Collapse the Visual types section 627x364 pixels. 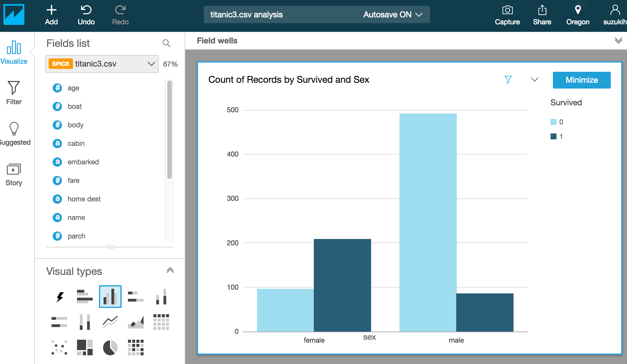pos(170,270)
